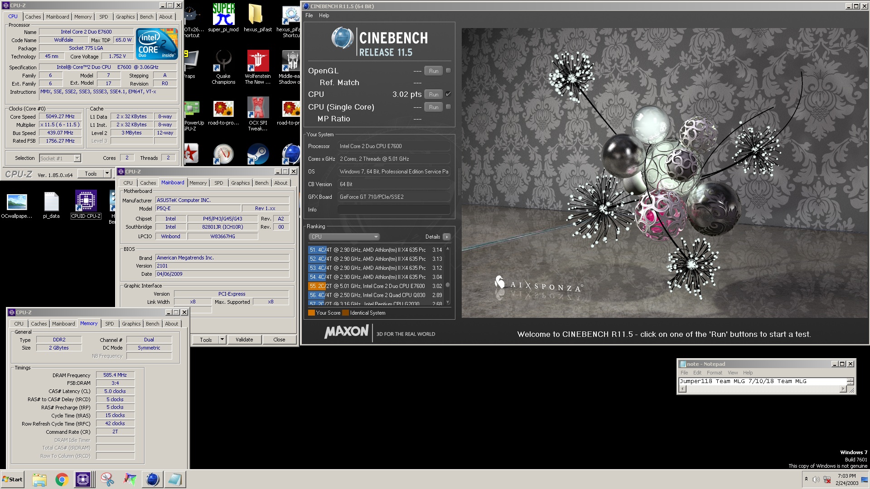Launch Google Chrome from the taskbar
The image size is (870, 489).
tap(62, 479)
